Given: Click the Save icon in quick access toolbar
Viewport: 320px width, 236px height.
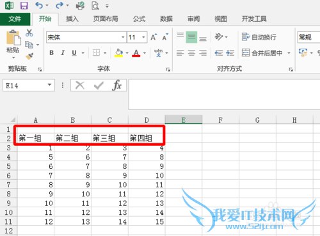Looking at the screenshot, I should pyautogui.click(x=24, y=6).
